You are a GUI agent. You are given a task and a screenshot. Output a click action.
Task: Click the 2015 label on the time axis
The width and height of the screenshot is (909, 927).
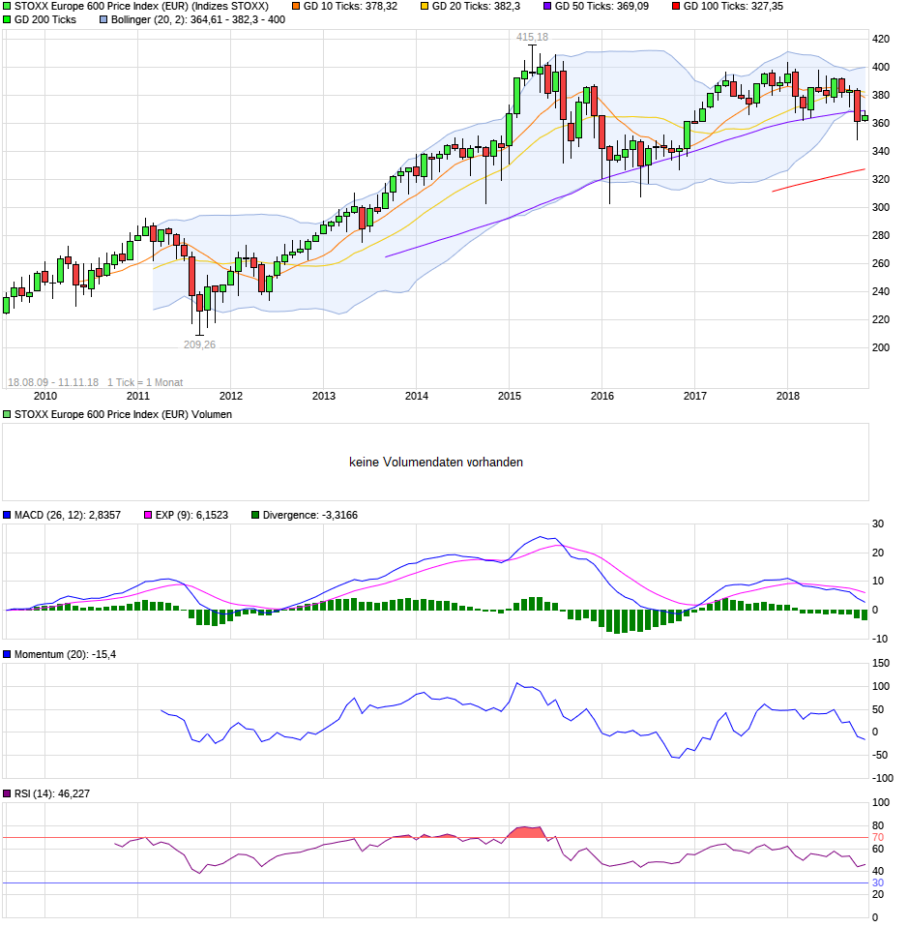[x=509, y=396]
